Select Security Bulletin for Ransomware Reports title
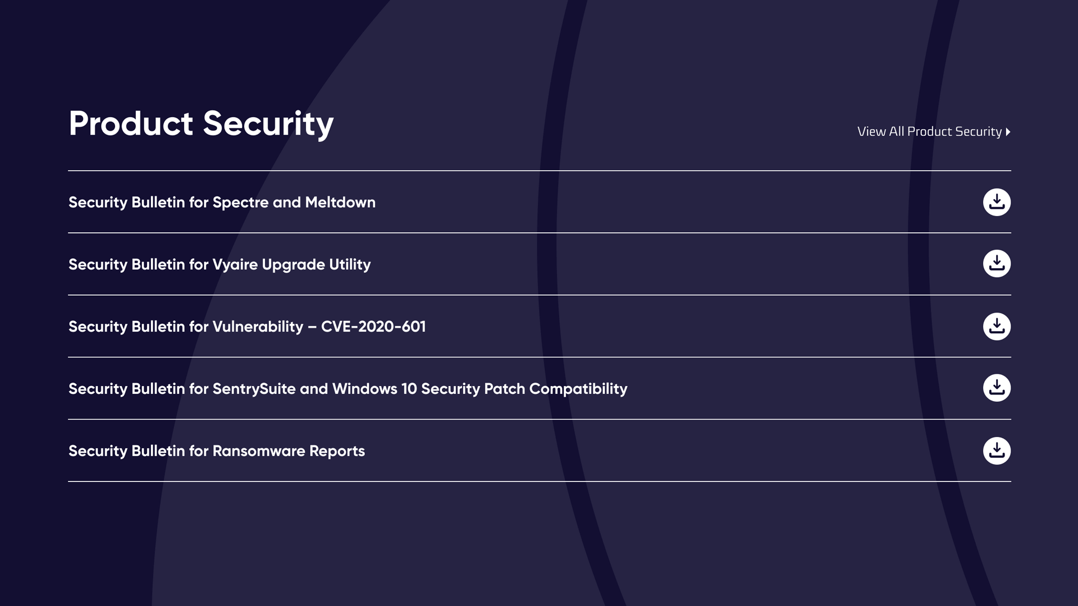 tap(217, 451)
